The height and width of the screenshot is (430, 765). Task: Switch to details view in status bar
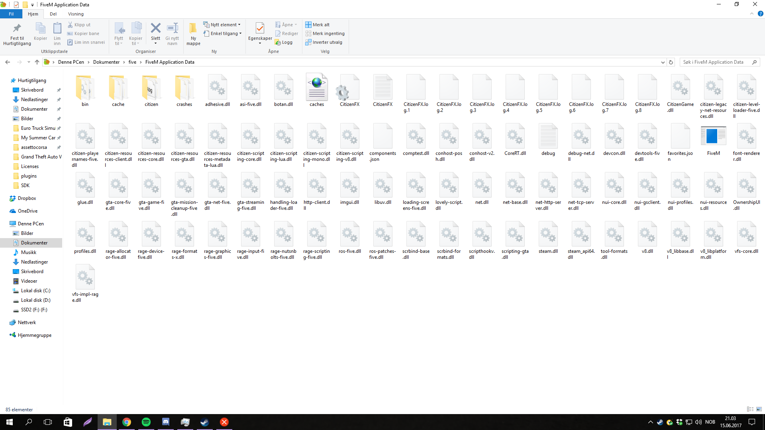coord(750,409)
